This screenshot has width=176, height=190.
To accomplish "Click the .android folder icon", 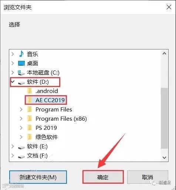I will pyautogui.click(x=30, y=91).
